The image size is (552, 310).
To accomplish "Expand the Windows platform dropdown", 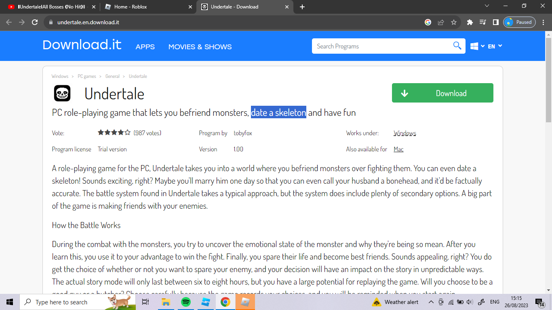I will [x=477, y=46].
